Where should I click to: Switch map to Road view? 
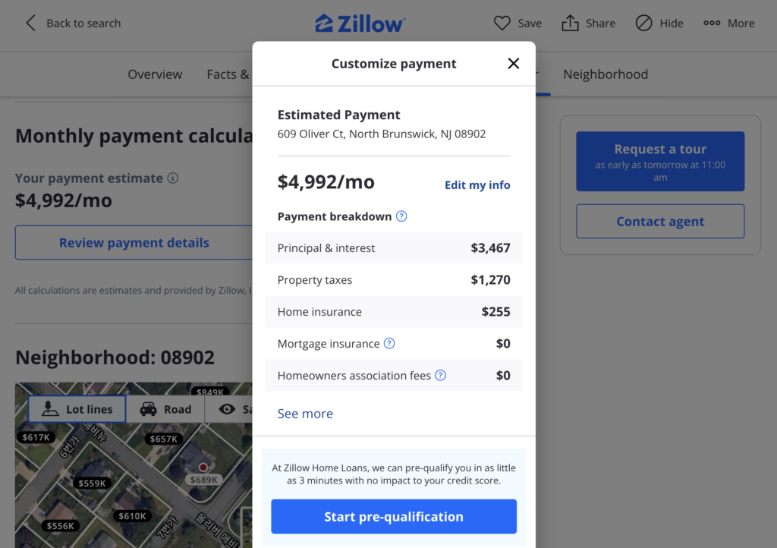coord(165,409)
